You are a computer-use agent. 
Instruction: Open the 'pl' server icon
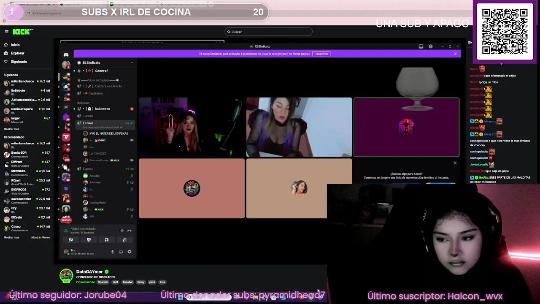(66, 107)
